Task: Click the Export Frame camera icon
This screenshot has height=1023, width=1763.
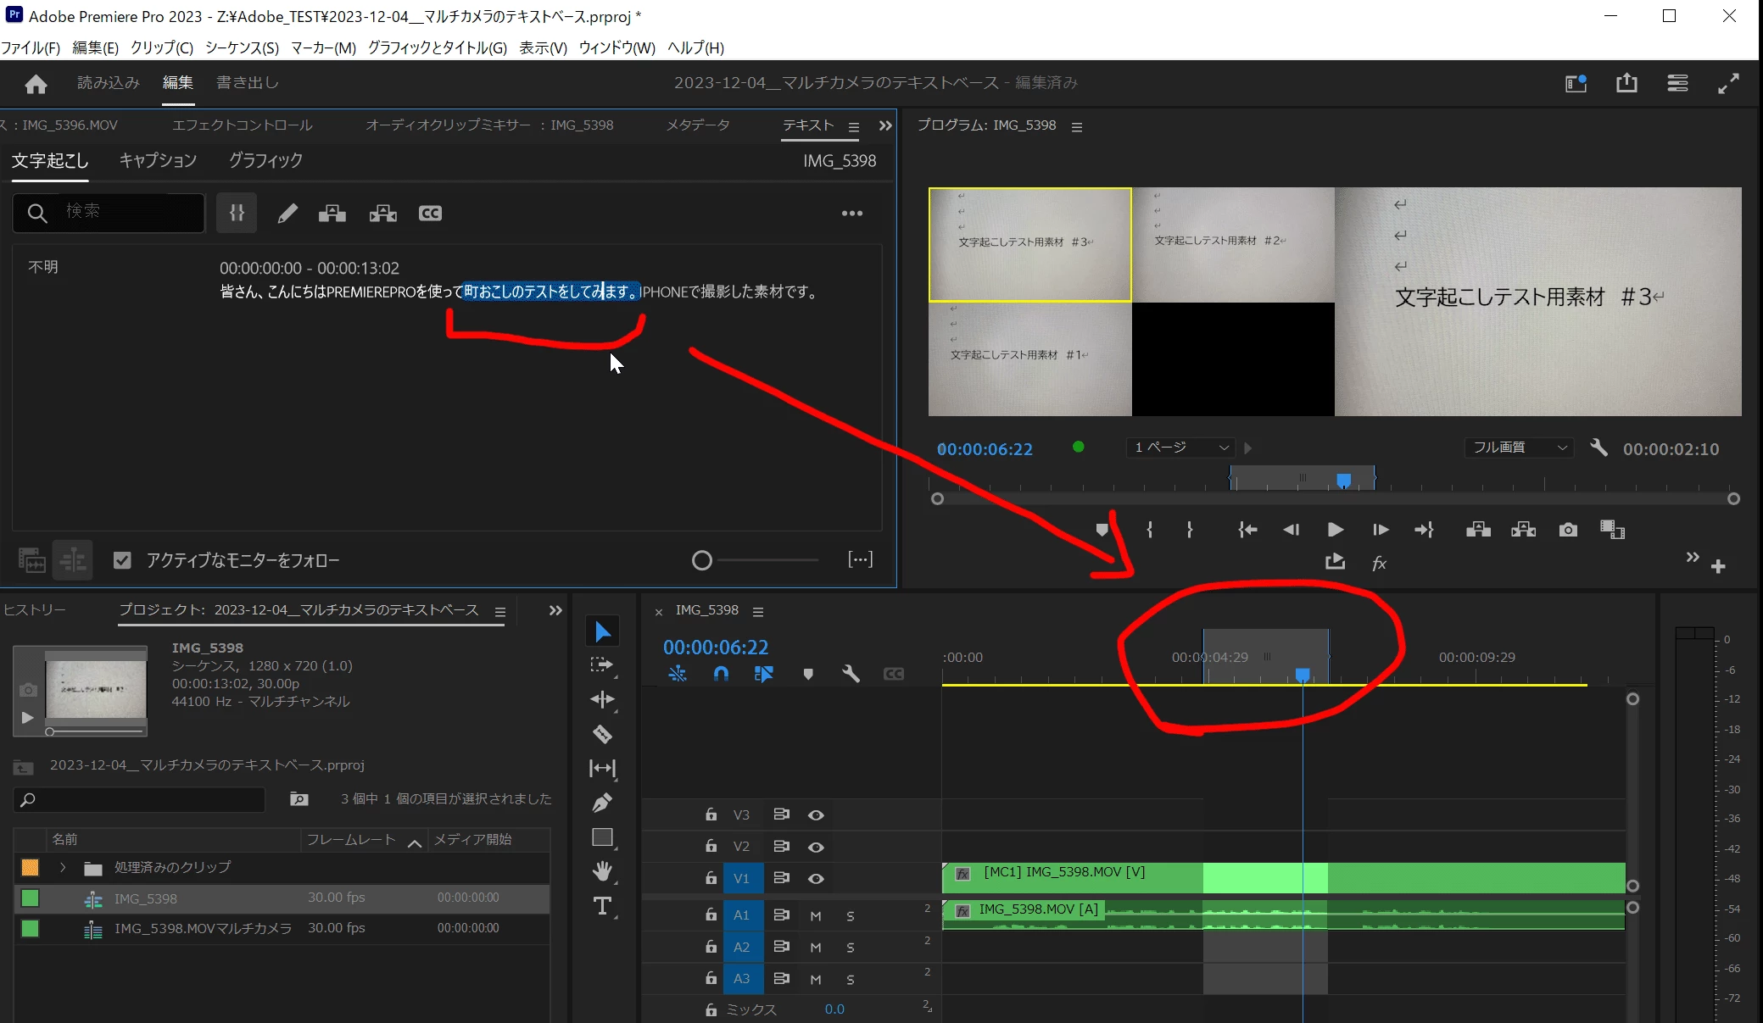Action: (1568, 530)
